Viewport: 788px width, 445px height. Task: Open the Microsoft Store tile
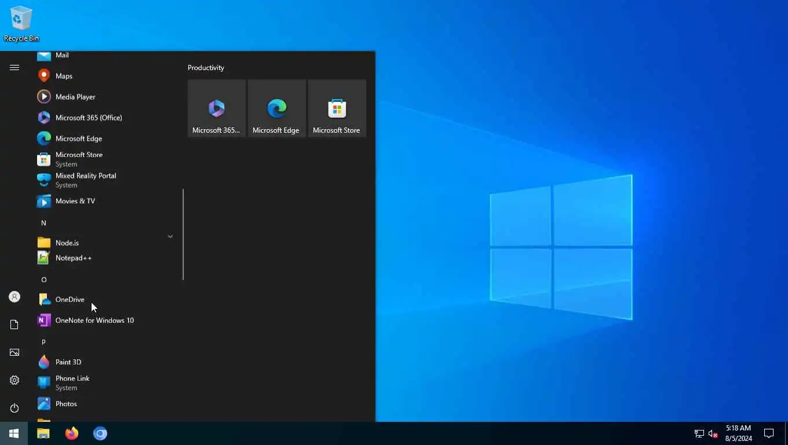pos(337,108)
